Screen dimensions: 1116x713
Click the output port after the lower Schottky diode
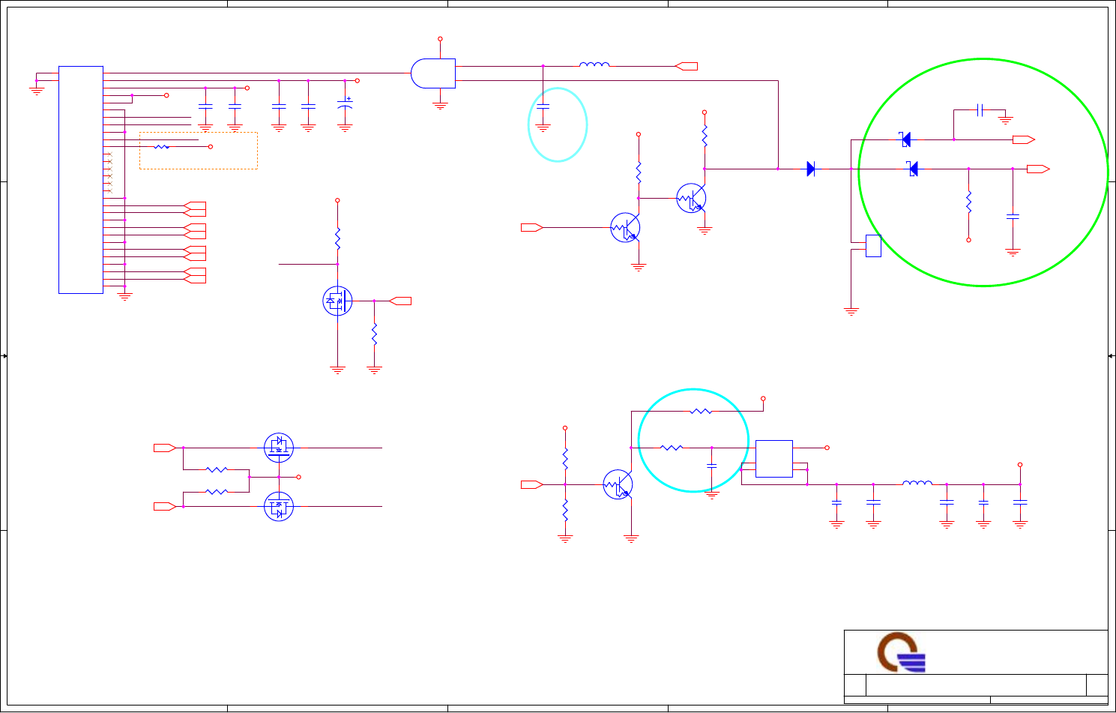pos(1039,169)
